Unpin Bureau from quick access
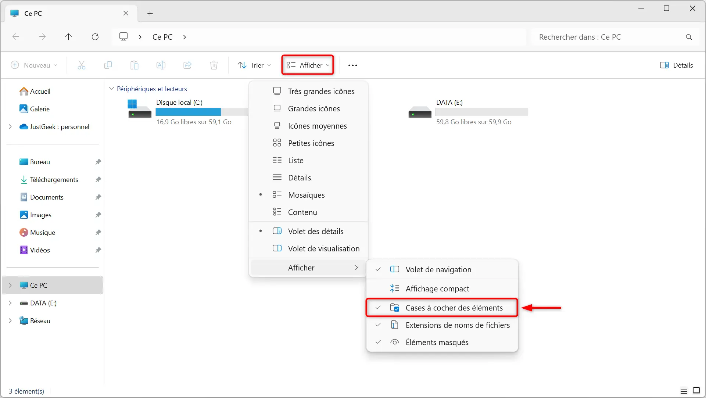 (98, 162)
